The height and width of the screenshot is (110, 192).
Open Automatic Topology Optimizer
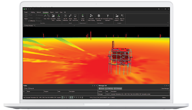pos(108,18)
